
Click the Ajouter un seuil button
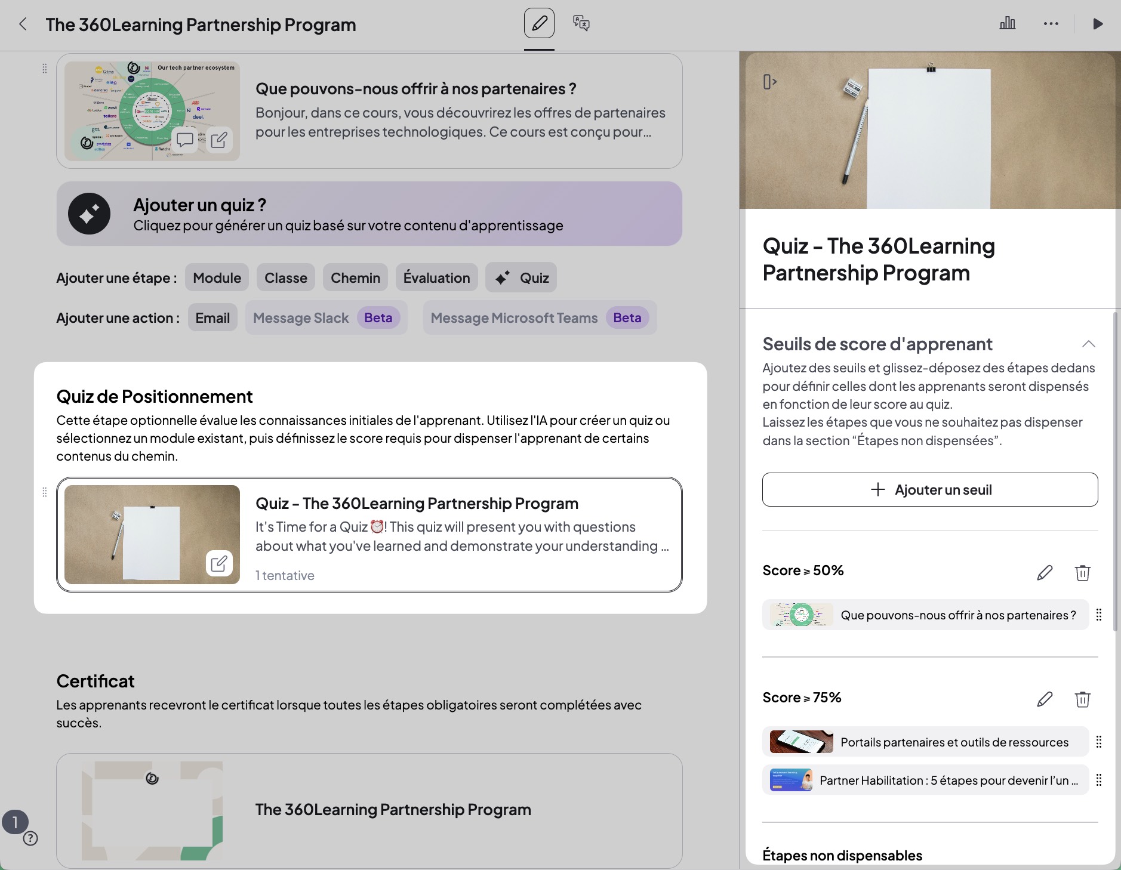point(930,490)
